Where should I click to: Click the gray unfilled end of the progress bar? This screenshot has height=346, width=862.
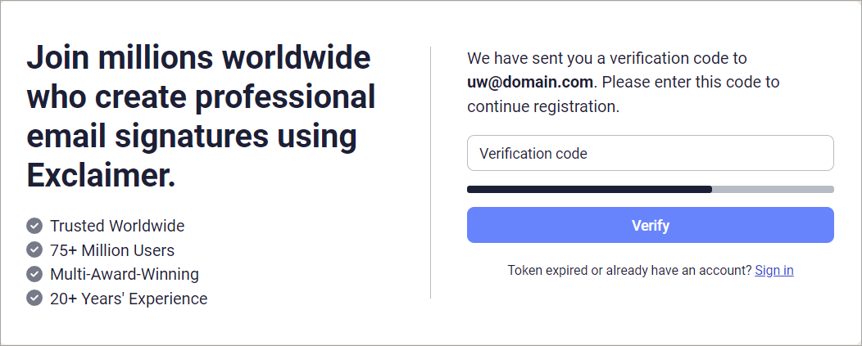[773, 189]
